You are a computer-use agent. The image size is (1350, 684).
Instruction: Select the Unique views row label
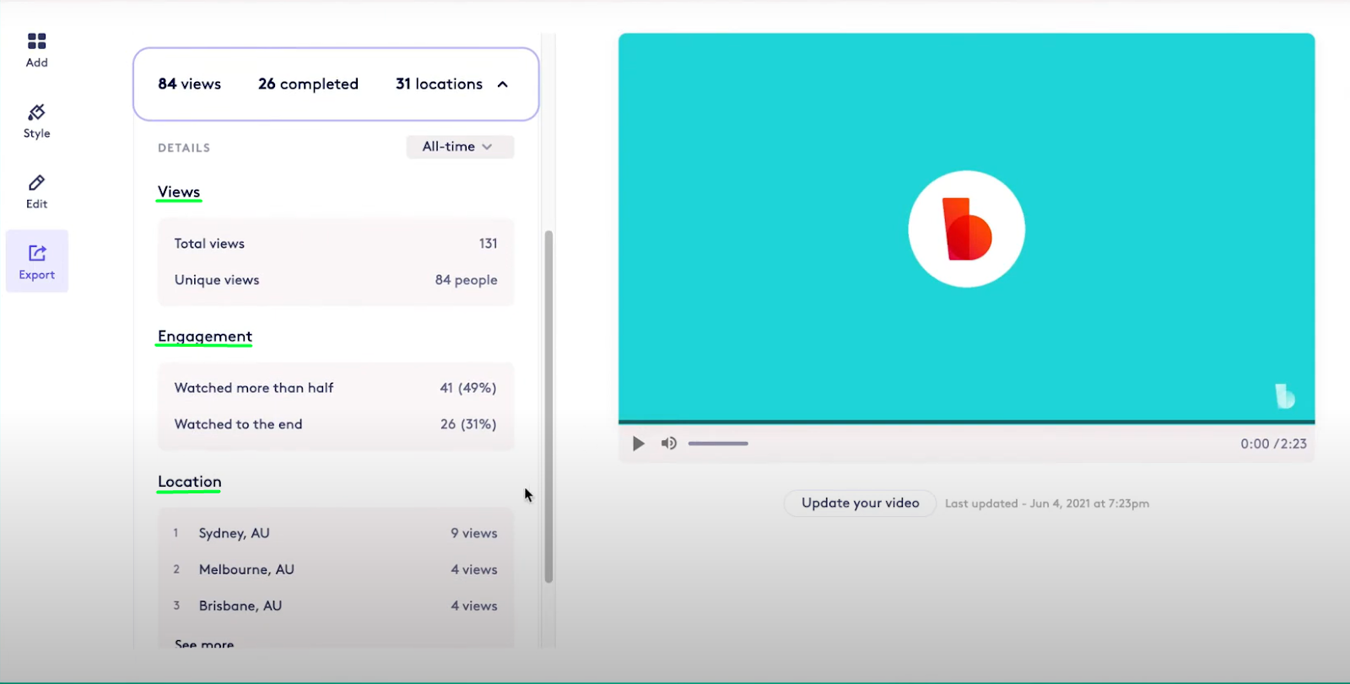point(217,280)
